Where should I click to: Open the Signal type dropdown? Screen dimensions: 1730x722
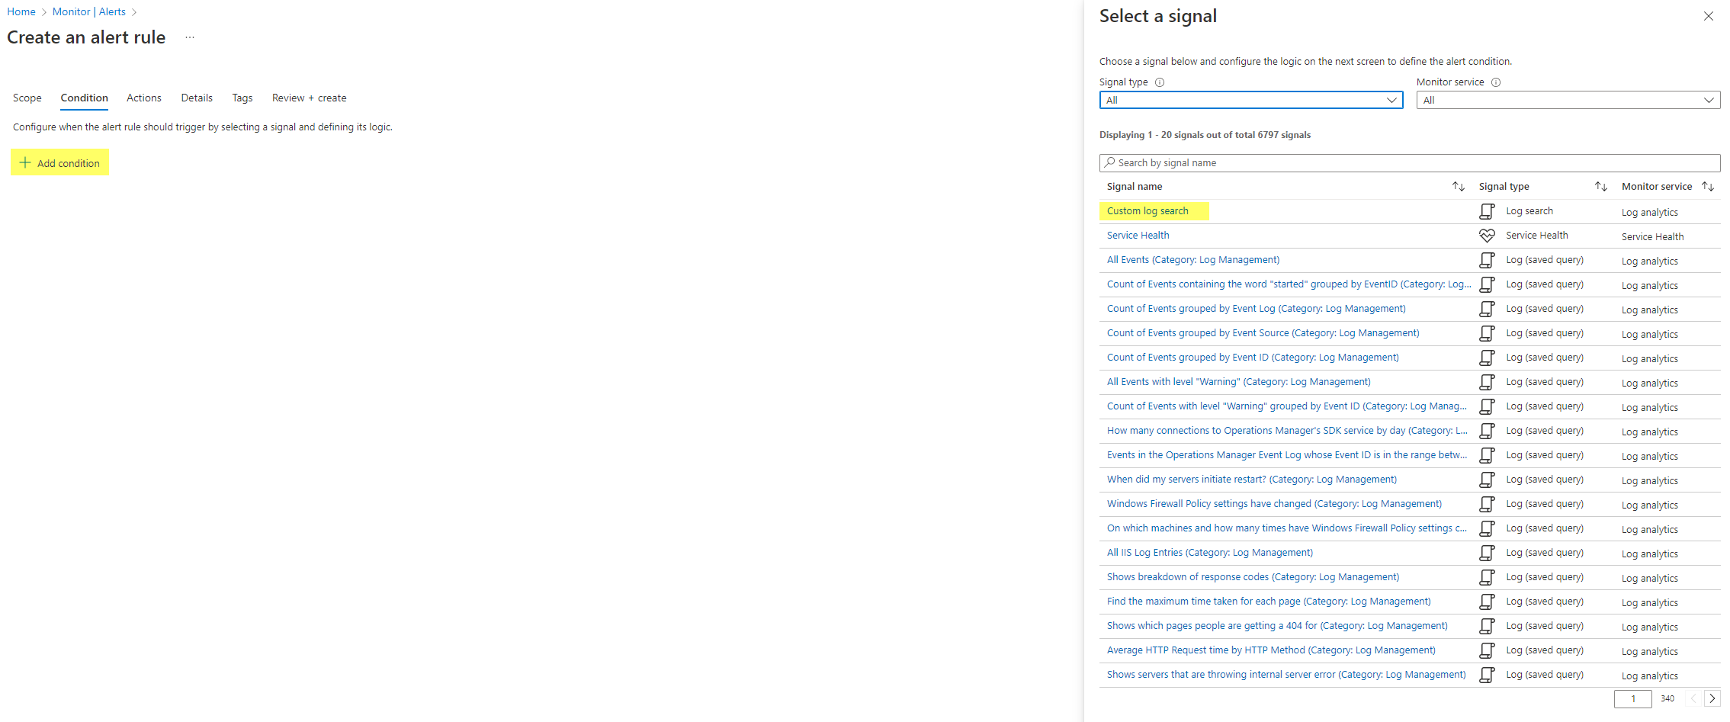(x=1250, y=100)
